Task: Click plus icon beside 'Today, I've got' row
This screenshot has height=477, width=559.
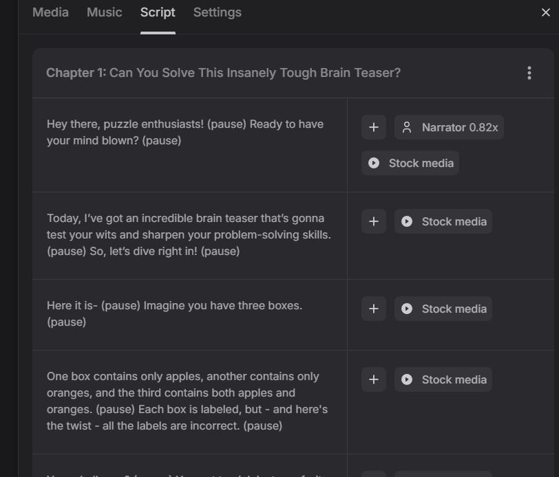Action: tap(374, 221)
